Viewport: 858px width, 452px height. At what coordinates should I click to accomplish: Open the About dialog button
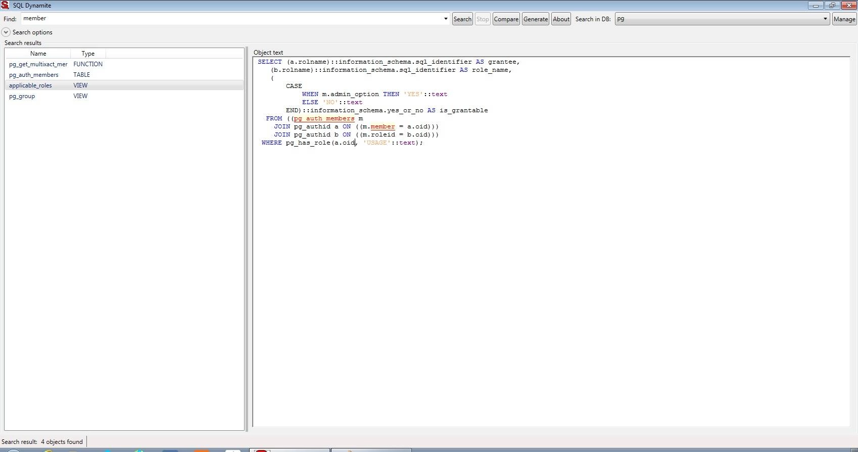561,19
